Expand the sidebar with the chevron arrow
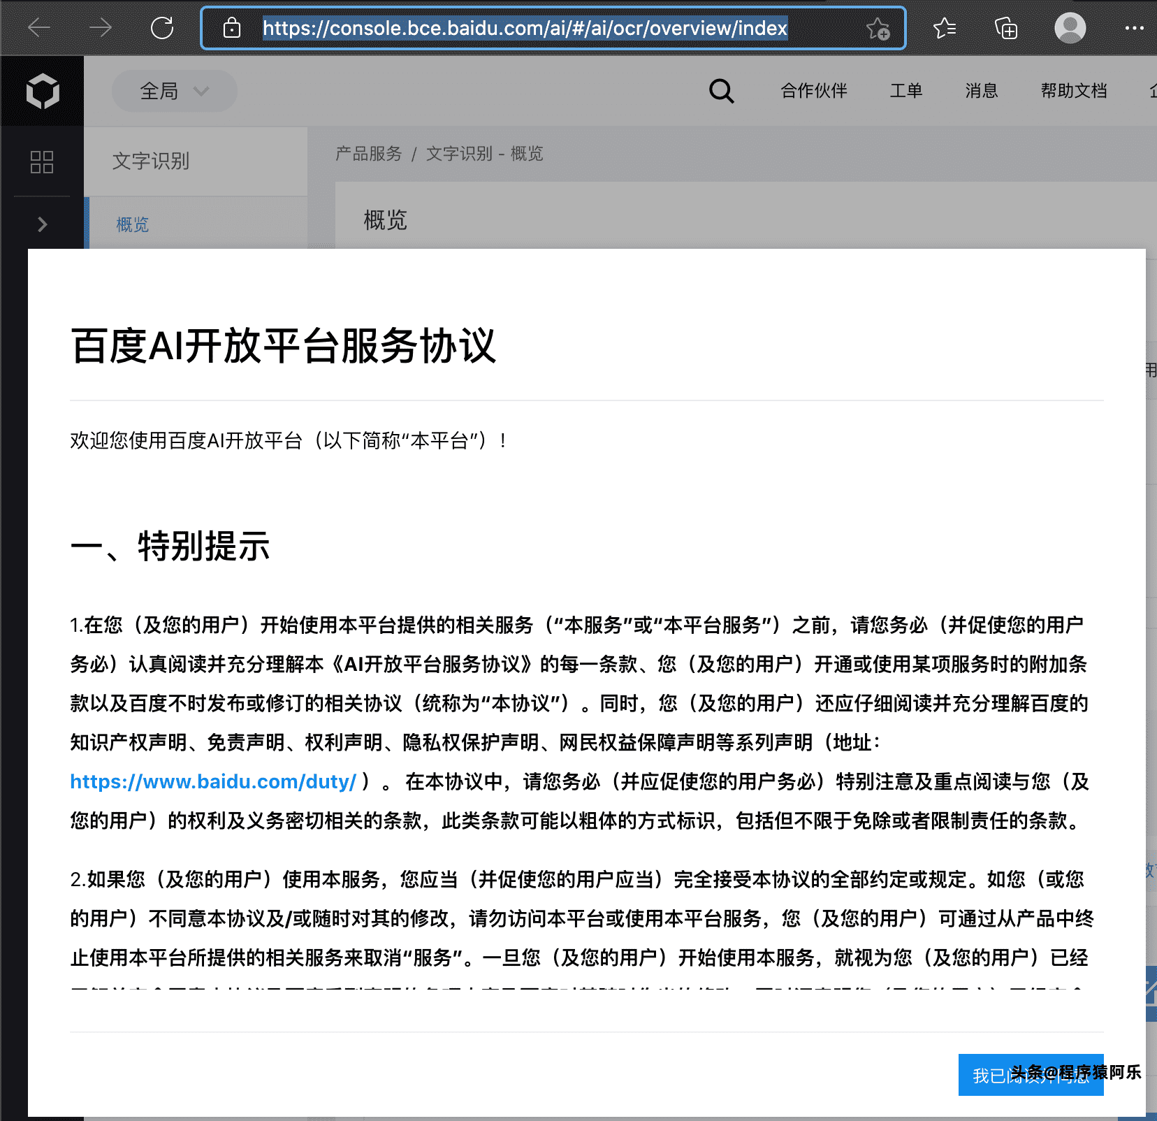Screen dimensions: 1157x1121 (x=42, y=224)
